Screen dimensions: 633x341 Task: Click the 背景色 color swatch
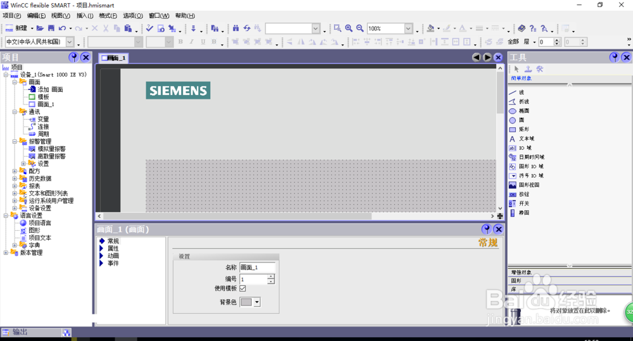[246, 302]
